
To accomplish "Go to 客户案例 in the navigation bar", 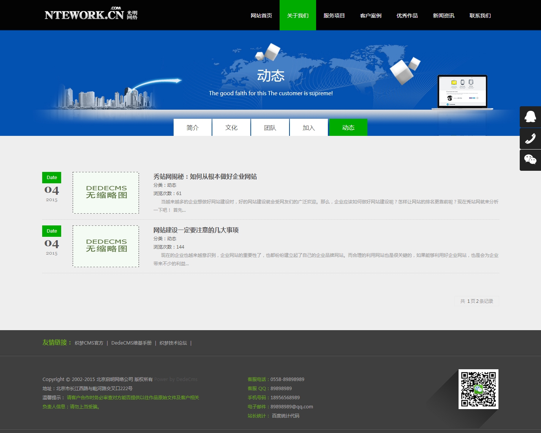I will click(x=371, y=16).
